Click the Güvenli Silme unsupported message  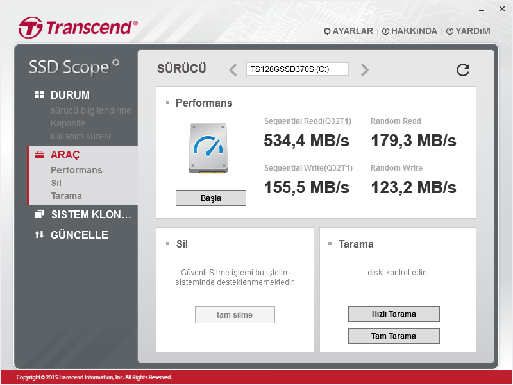pyautogui.click(x=235, y=277)
